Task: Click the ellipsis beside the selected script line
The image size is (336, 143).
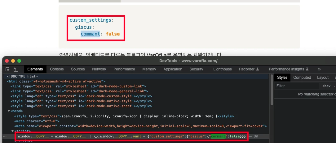Action: (5, 136)
